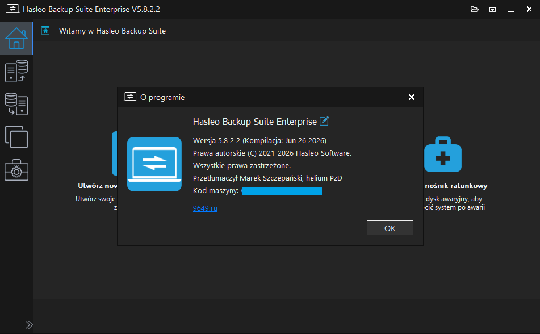540x334 pixels.
Task: Click the home icon beside Witamy header
Action: coord(45,30)
